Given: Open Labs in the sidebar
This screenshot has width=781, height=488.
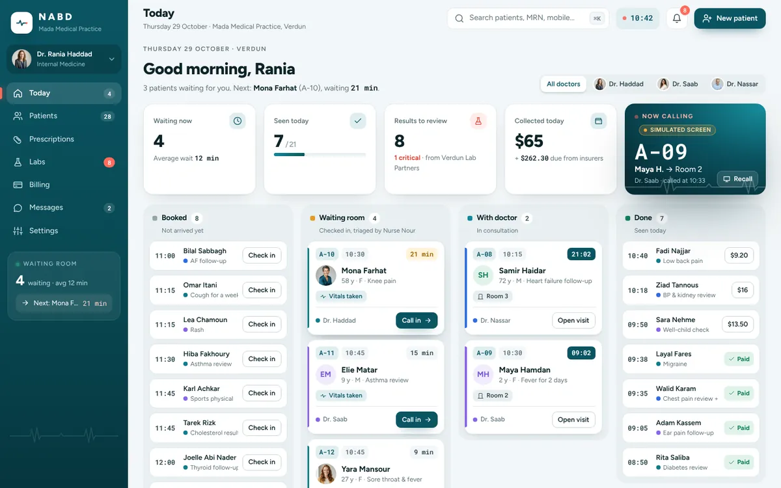Looking at the screenshot, I should coord(64,162).
